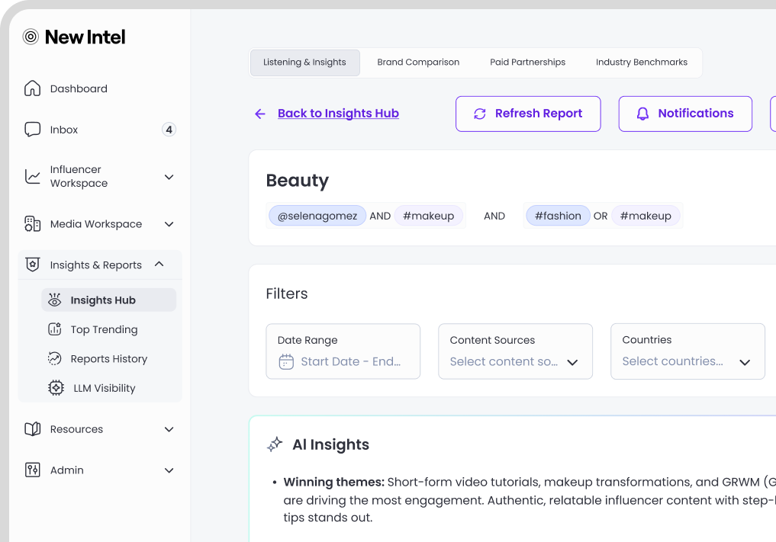Click the #makeup chip after @selenagomez
Image resolution: width=776 pixels, height=542 pixels.
(428, 216)
